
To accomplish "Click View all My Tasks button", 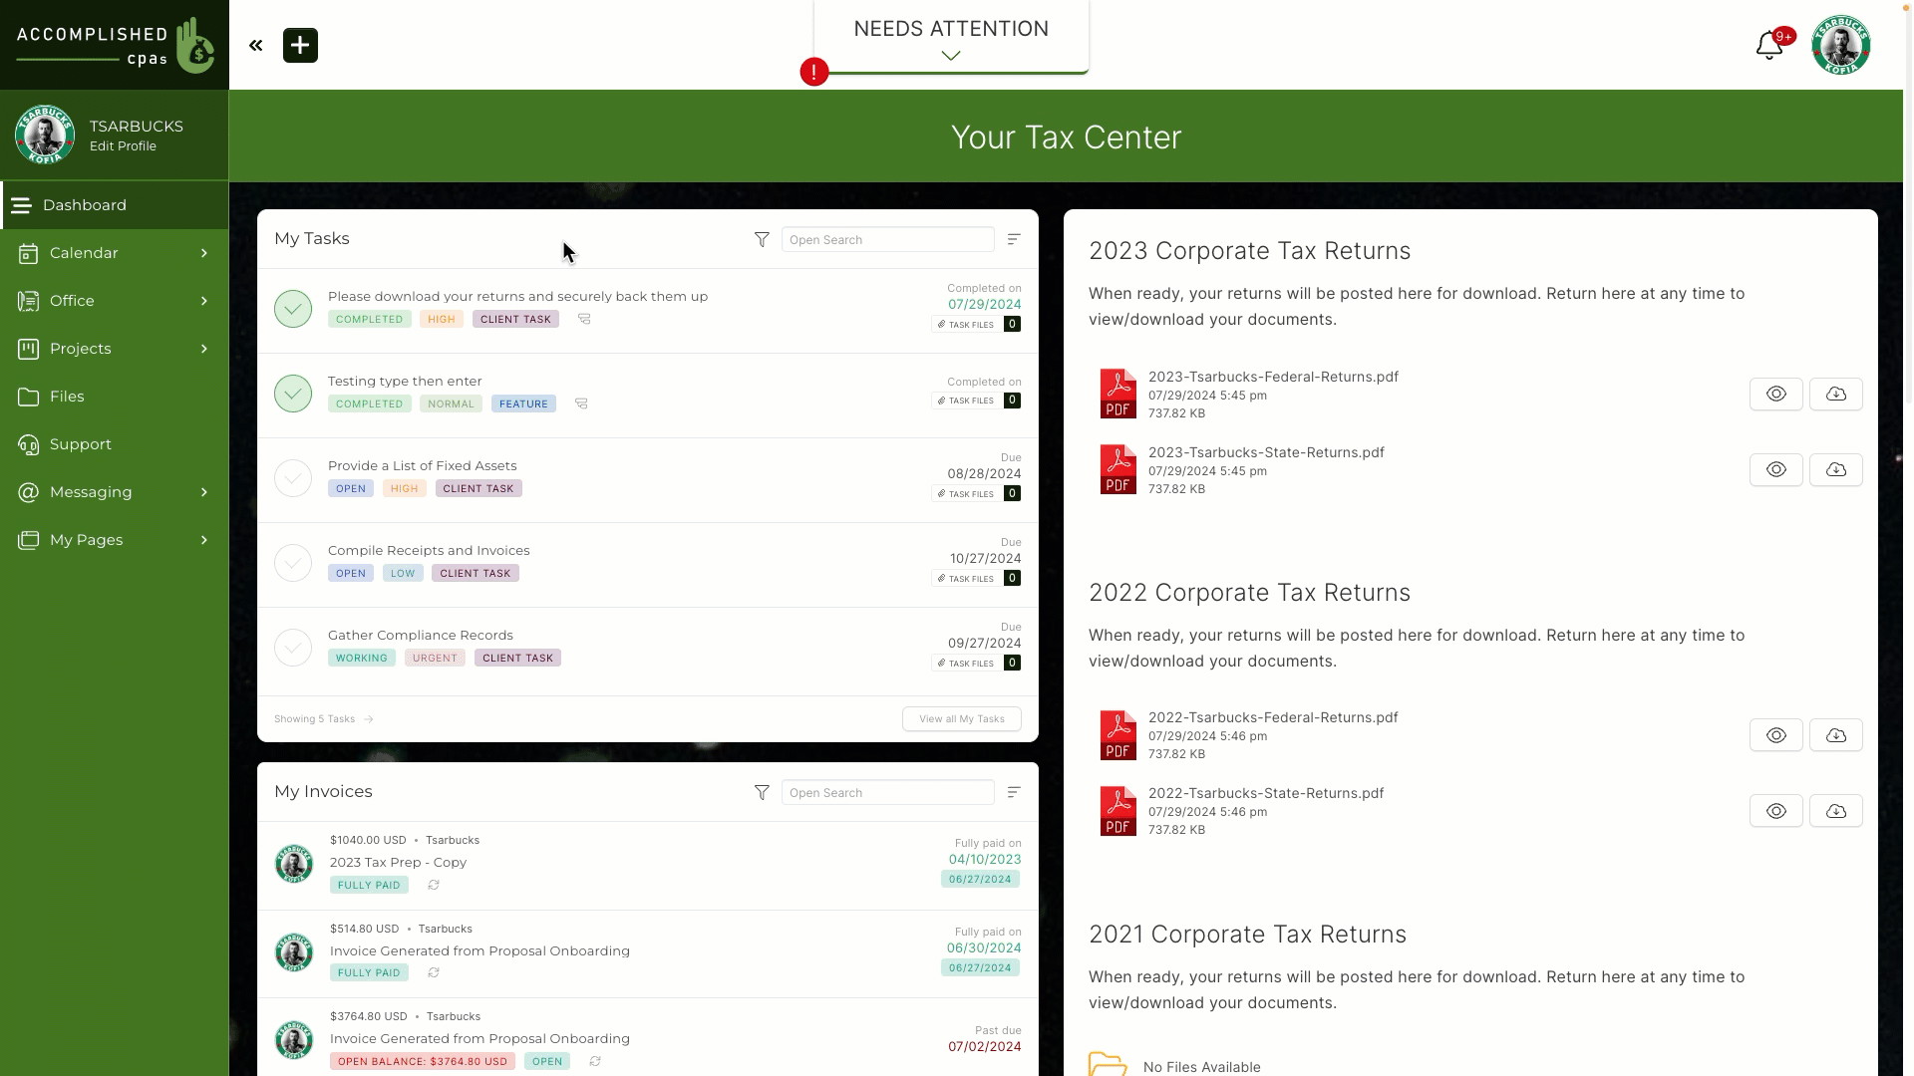I will coord(961,718).
